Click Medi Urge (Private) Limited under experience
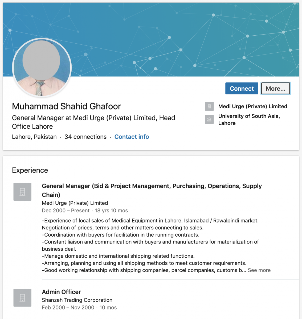Image resolution: width=302 pixels, height=319 pixels. 75,203
